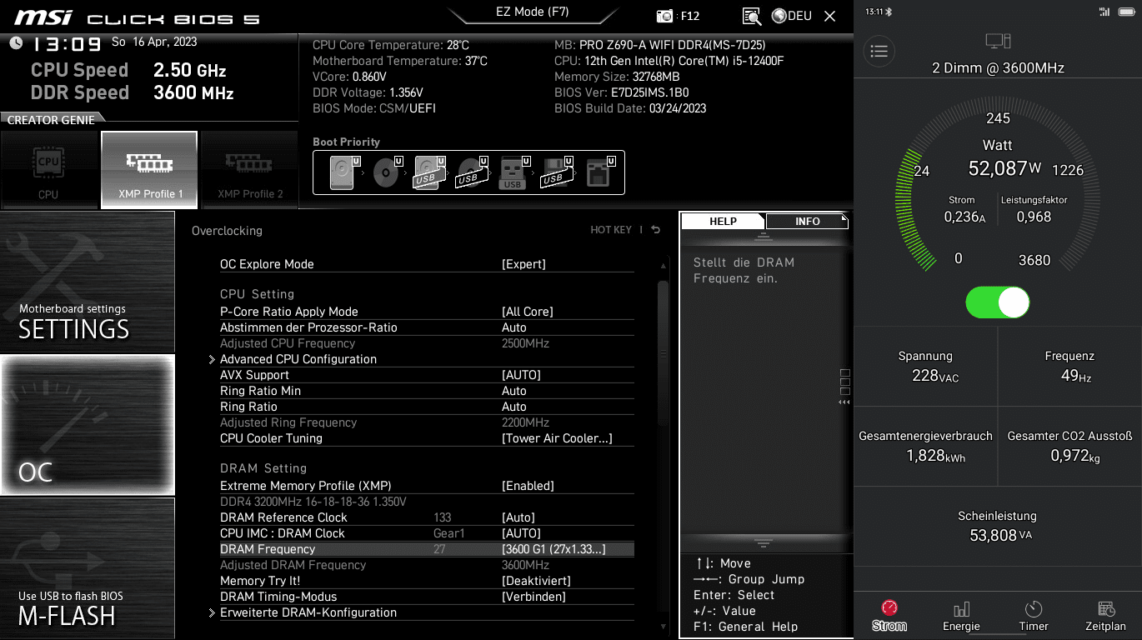Click the HOT KEY label
The height and width of the screenshot is (640, 1142).
(611, 230)
